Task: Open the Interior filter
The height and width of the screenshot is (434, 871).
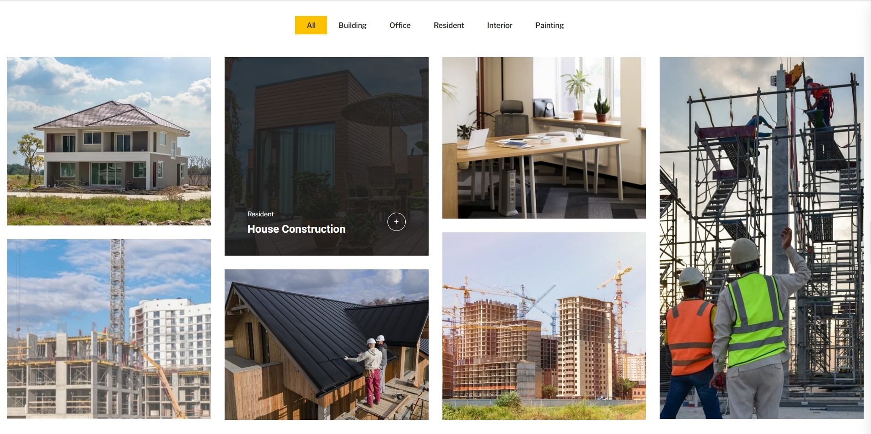Action: (500, 25)
